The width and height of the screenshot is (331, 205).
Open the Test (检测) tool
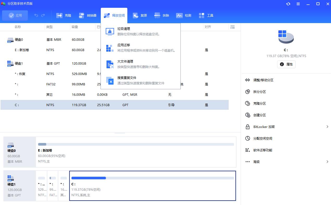(184, 16)
